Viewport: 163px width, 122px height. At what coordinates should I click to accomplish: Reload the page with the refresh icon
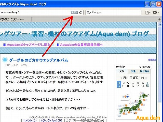[x=80, y=12]
